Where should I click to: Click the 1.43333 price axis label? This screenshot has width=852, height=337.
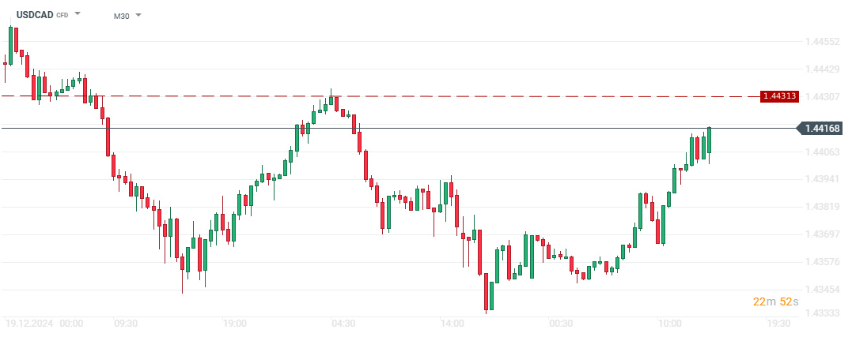822,314
